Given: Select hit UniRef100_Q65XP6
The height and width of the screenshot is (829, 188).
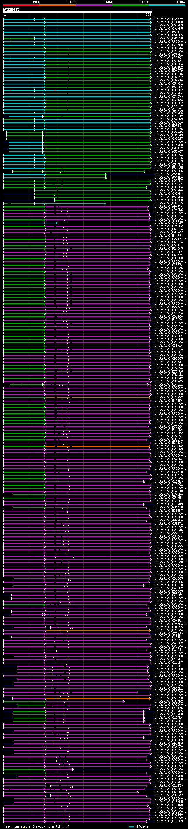Looking at the screenshot, I should (169, 191).
